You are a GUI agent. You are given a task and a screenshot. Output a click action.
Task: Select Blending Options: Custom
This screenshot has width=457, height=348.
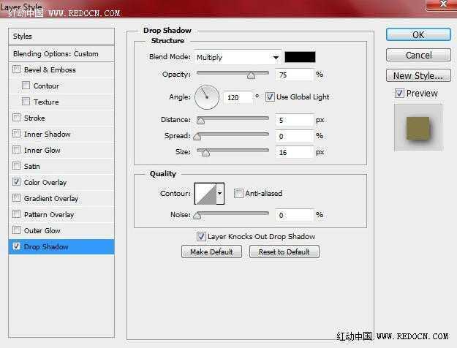click(61, 54)
